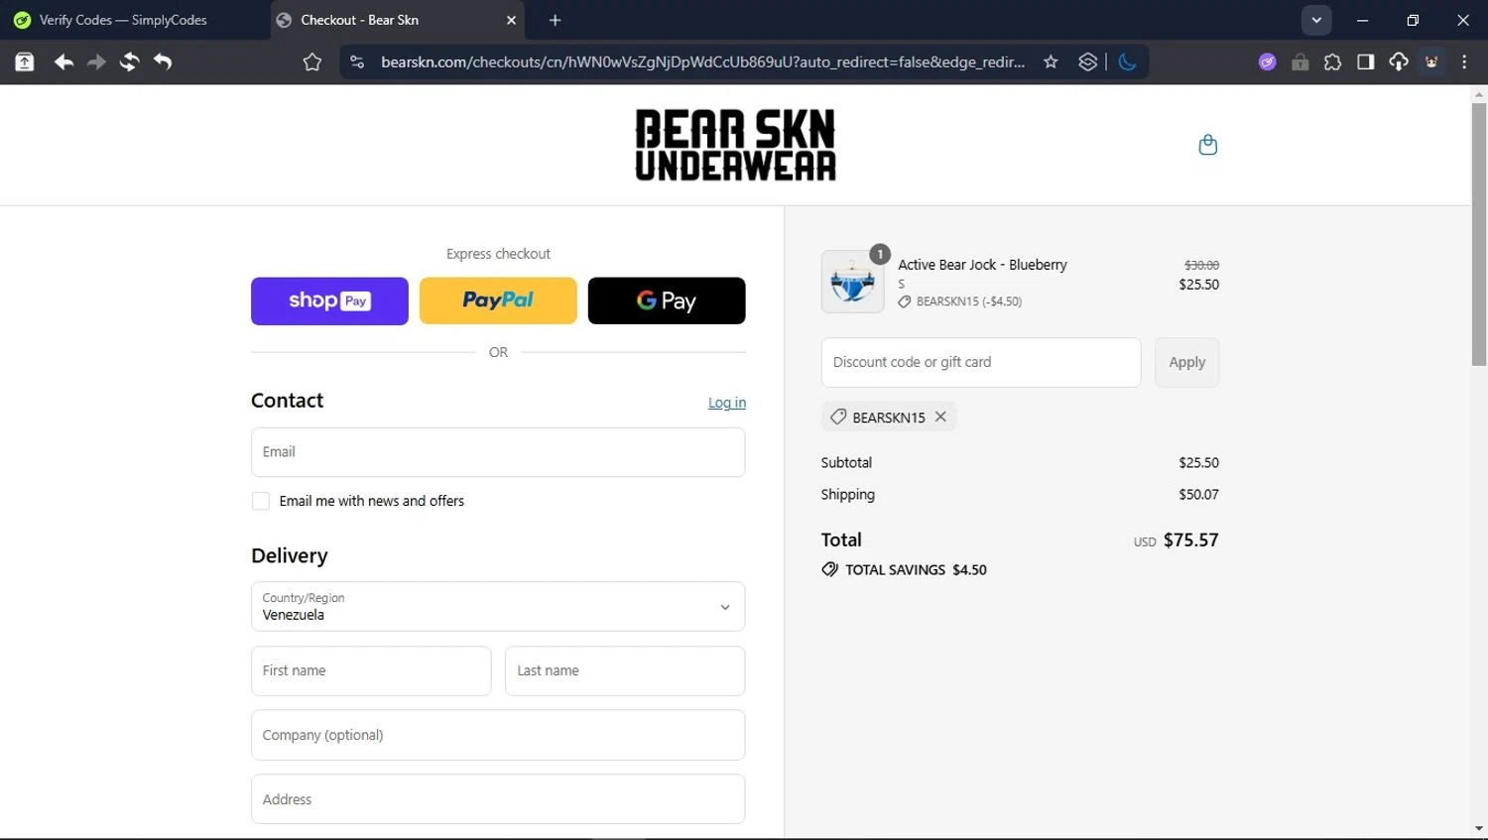Open the purple circular extension icon
The width and height of the screenshot is (1488, 840).
coord(1267,61)
